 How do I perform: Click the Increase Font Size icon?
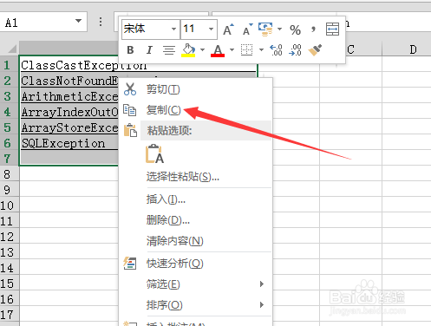[x=228, y=29]
